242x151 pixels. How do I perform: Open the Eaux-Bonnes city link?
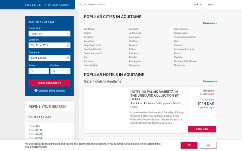click(181, 29)
